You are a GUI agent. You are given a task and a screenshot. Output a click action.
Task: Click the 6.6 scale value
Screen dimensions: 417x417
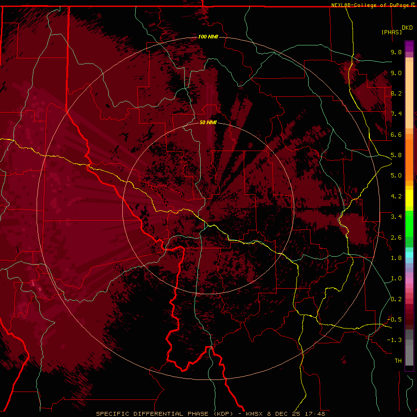[x=396, y=134]
